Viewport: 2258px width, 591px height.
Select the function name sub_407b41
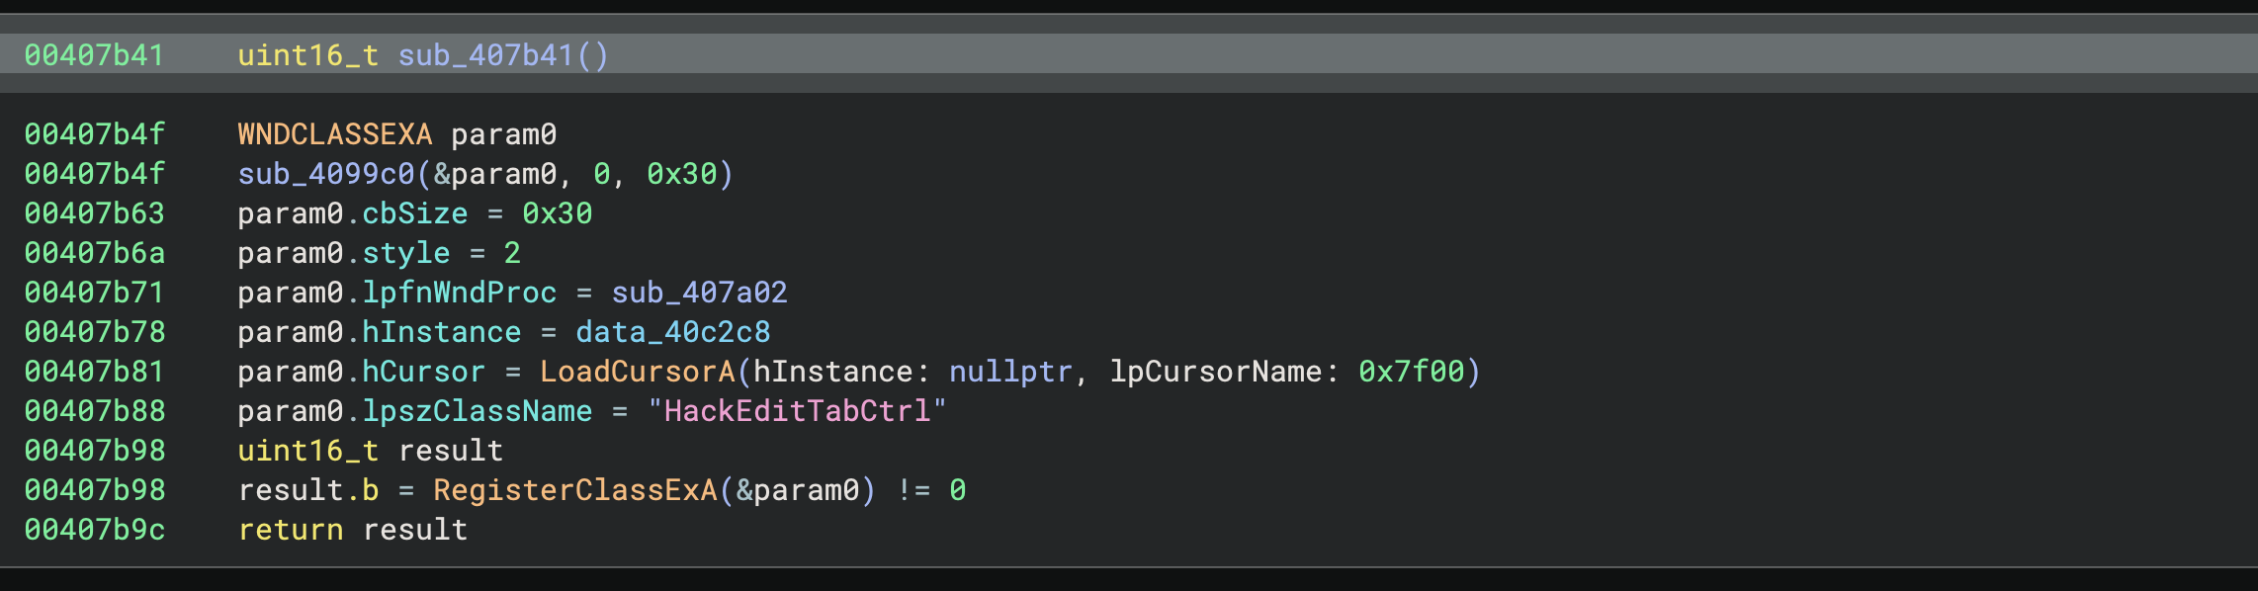click(486, 55)
